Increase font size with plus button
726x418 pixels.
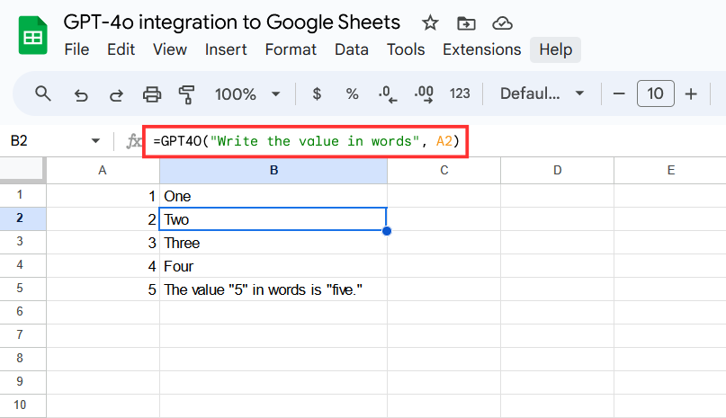pos(691,94)
